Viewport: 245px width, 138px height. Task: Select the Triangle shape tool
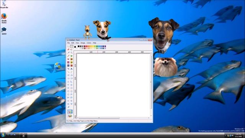(68, 82)
